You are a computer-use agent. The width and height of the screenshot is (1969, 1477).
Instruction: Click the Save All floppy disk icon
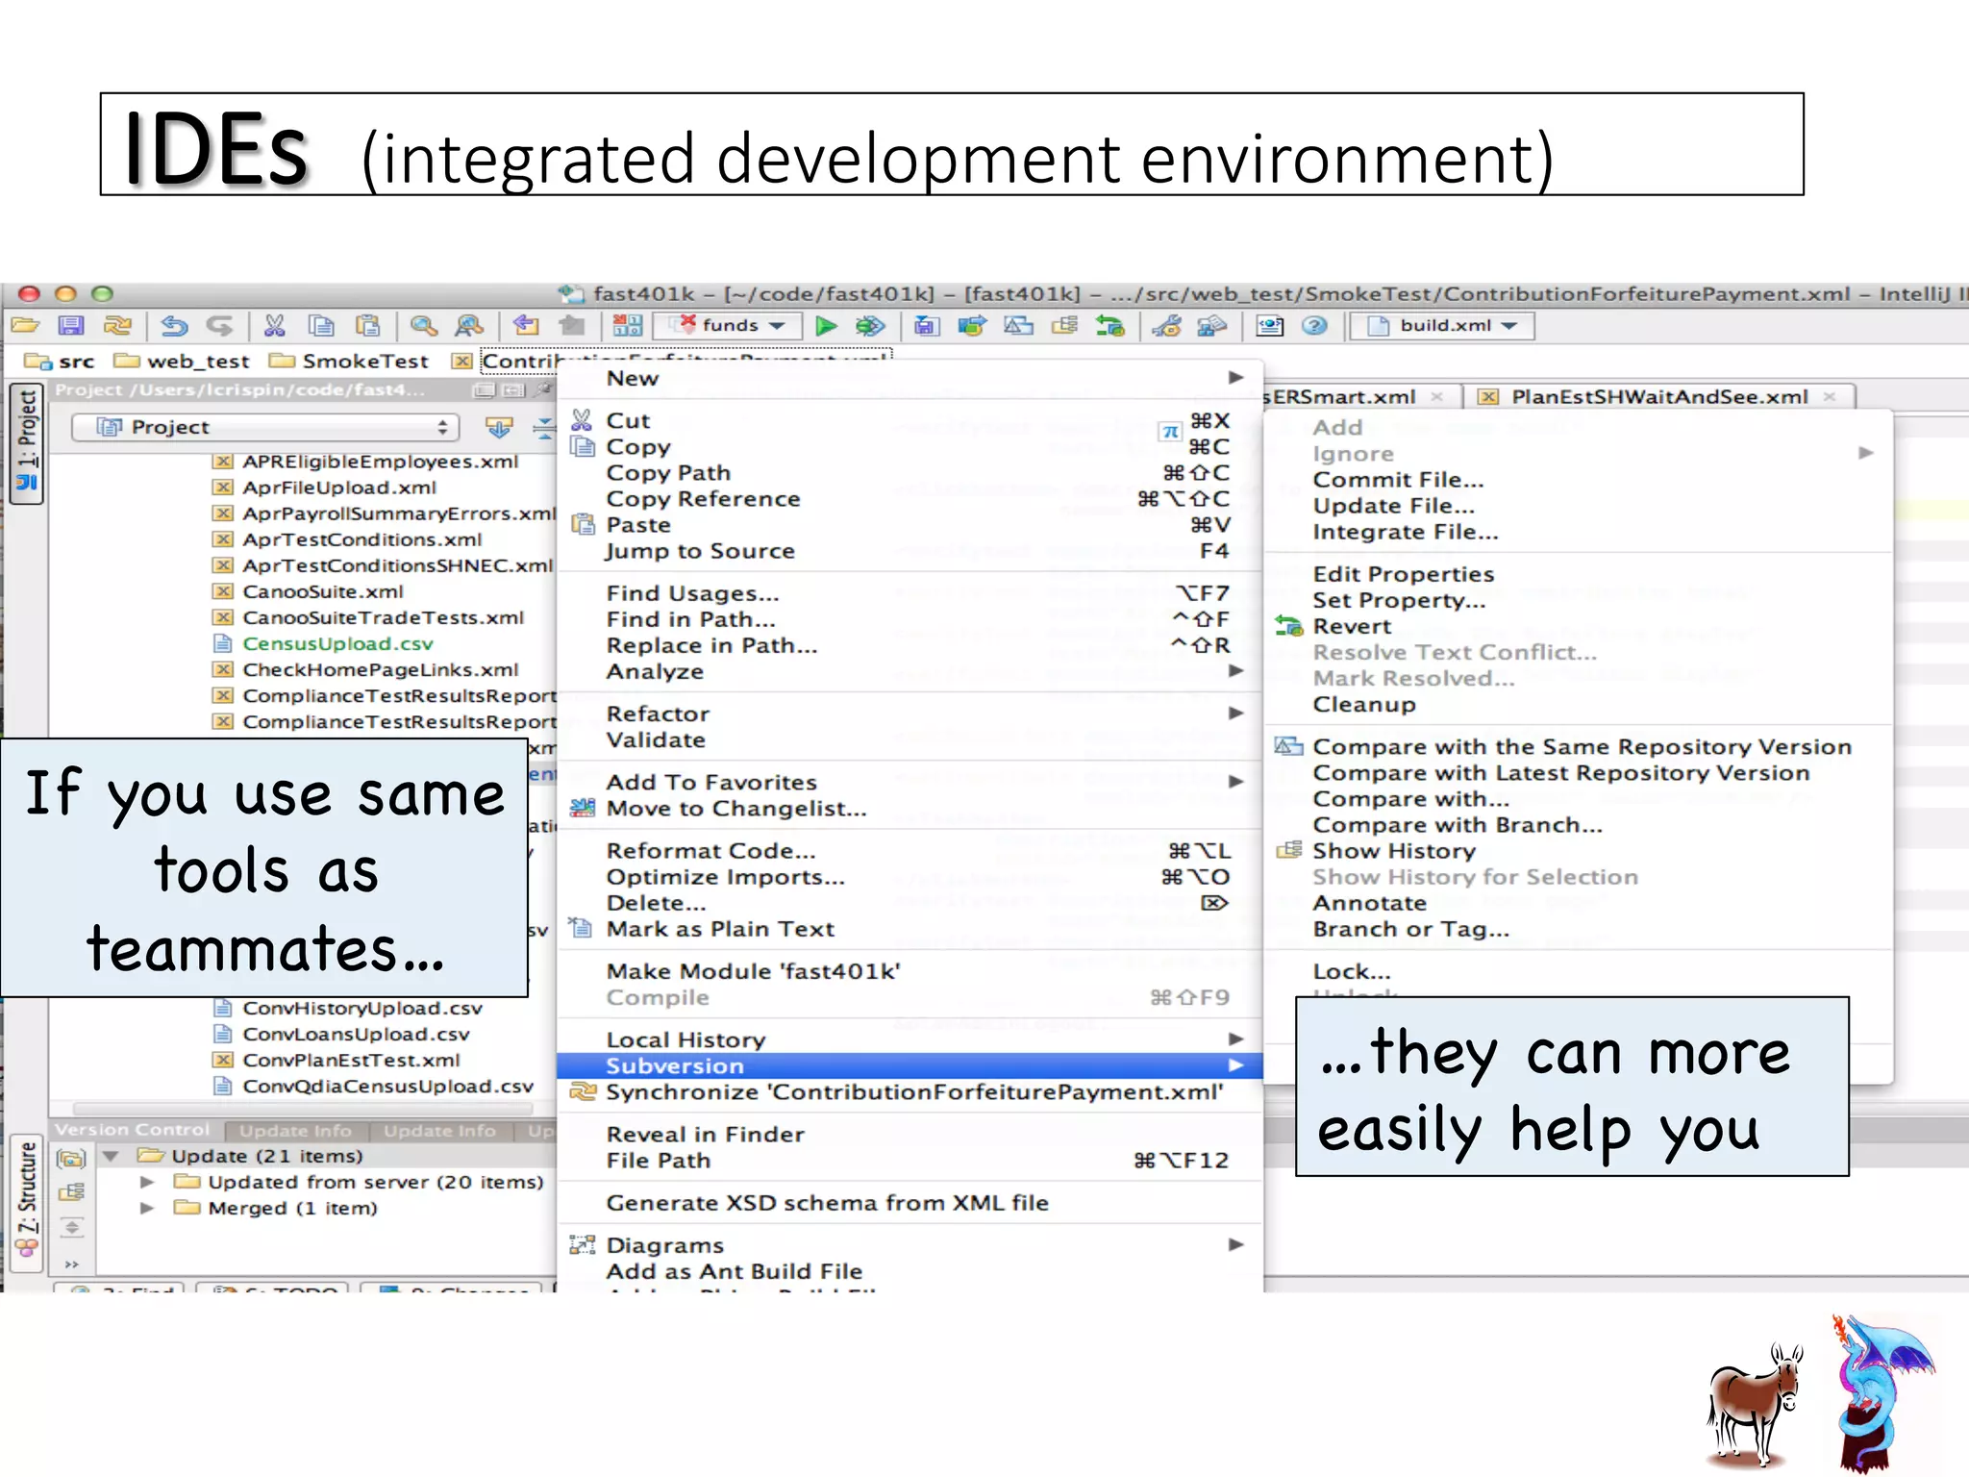71,326
